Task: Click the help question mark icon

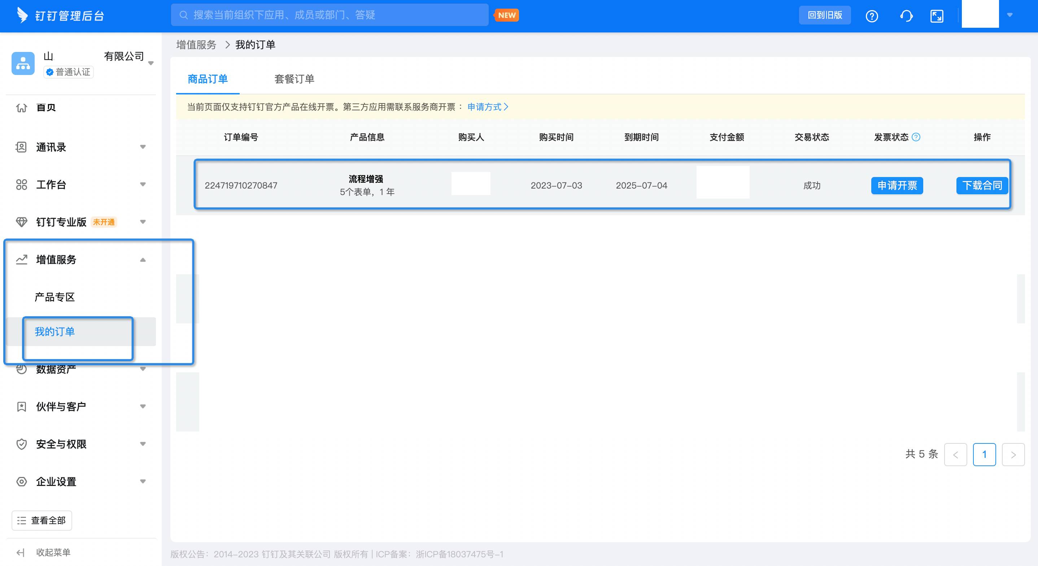Action: coord(872,16)
